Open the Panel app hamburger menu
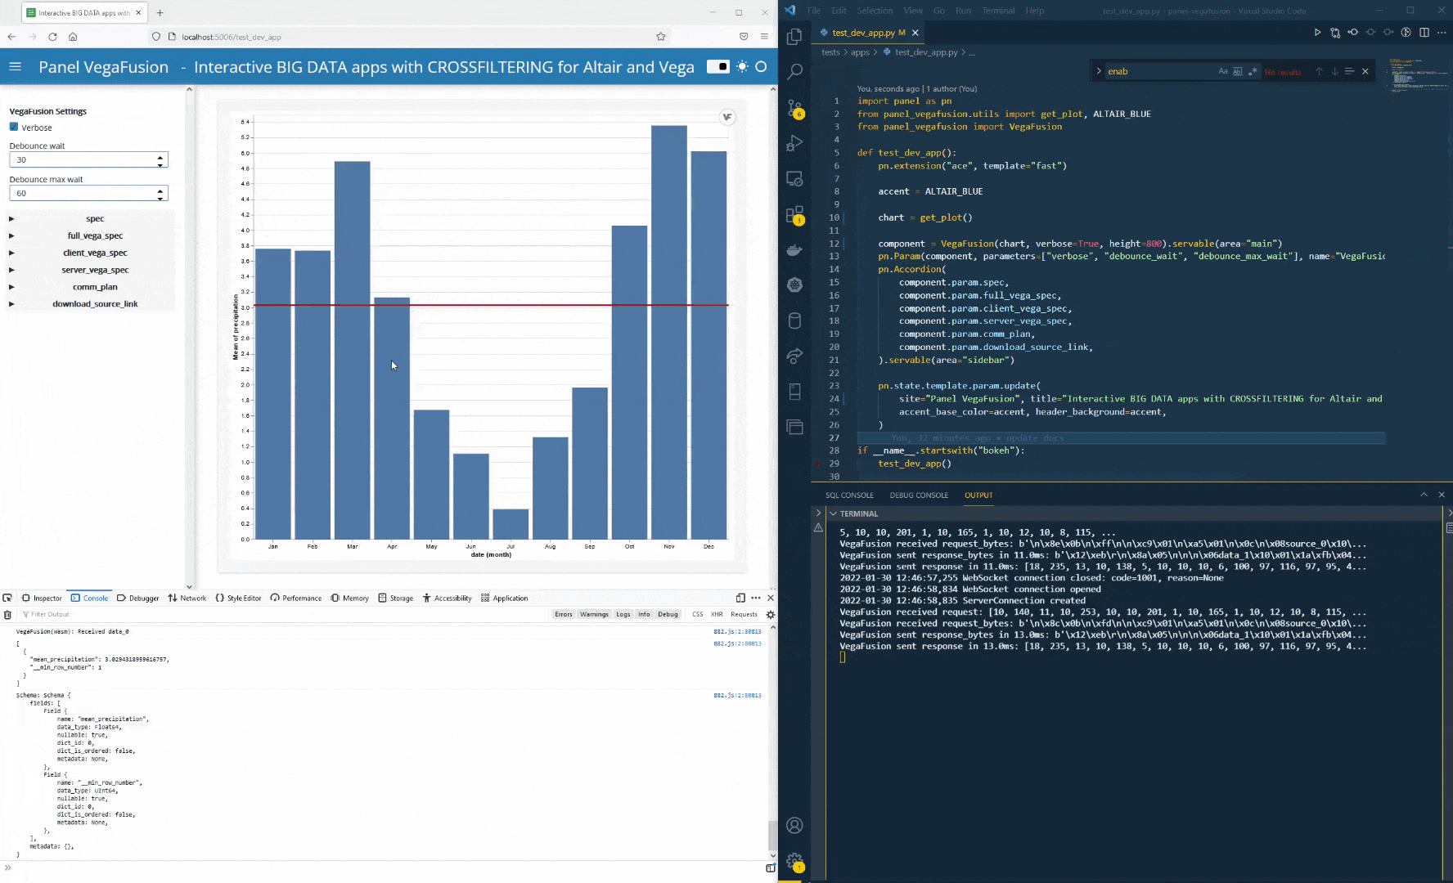The image size is (1453, 883). (x=15, y=66)
